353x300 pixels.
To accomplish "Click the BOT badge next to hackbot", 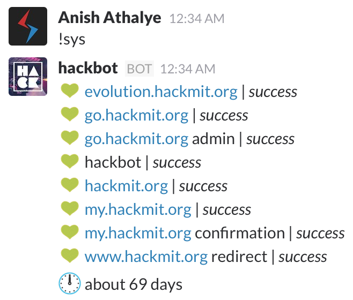I will click(x=139, y=69).
